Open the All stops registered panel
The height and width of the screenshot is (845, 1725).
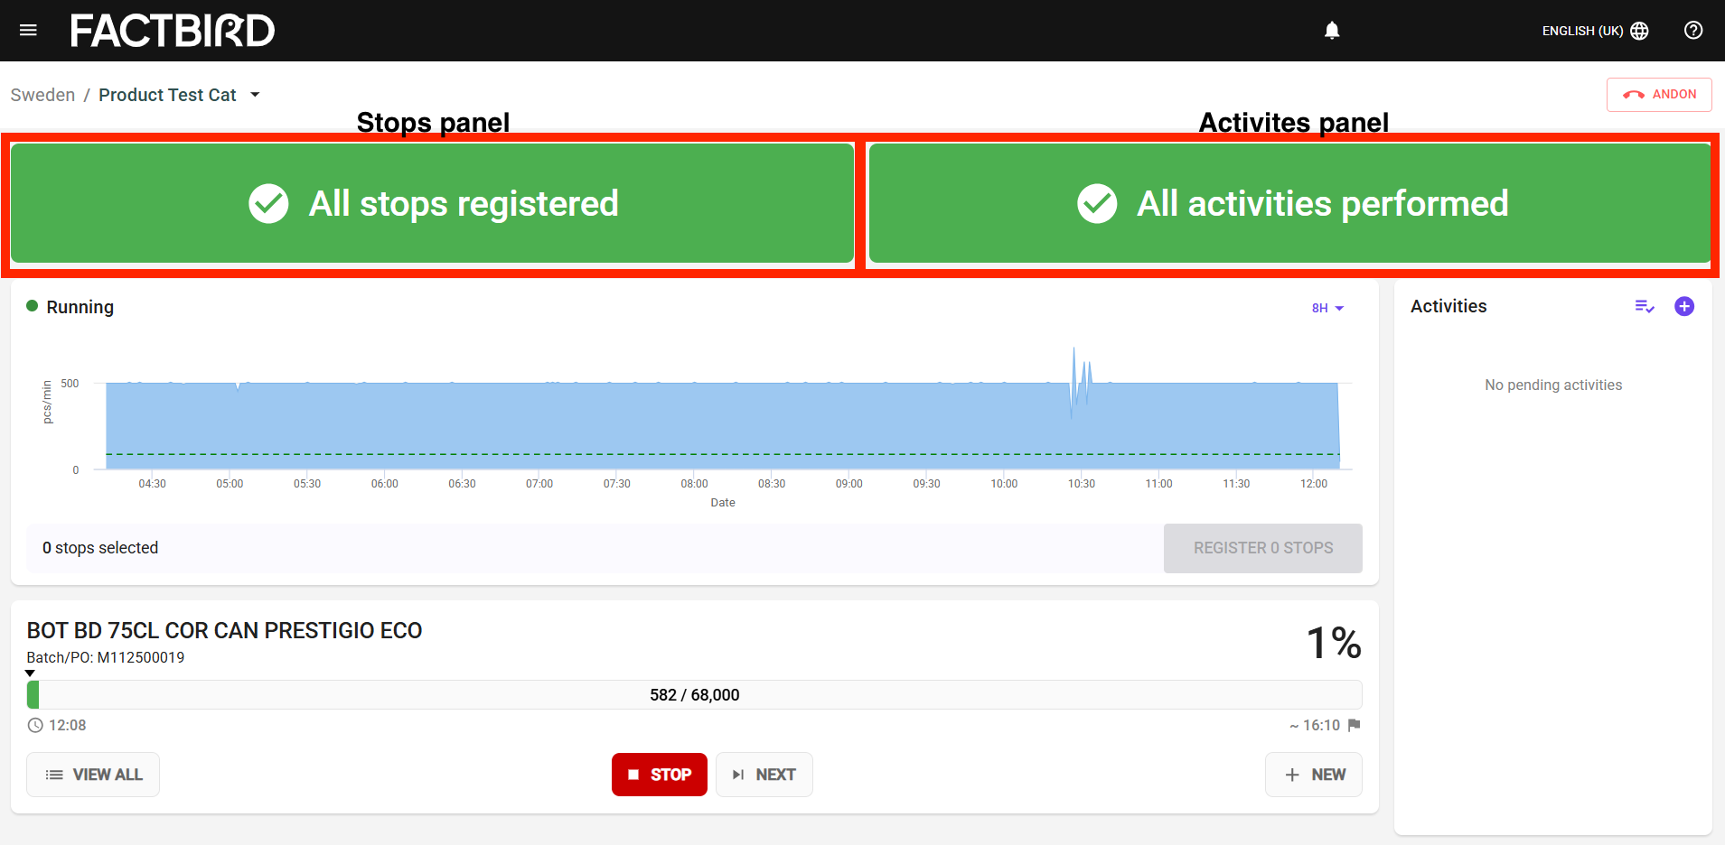(432, 203)
